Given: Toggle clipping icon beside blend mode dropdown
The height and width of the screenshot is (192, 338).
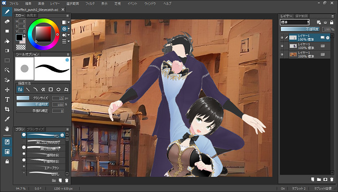Looking at the screenshot, I should 319,22.
